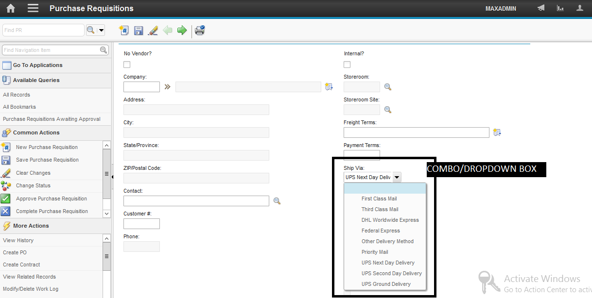Click the New Purchase Requisition toolbar icon

click(123, 30)
